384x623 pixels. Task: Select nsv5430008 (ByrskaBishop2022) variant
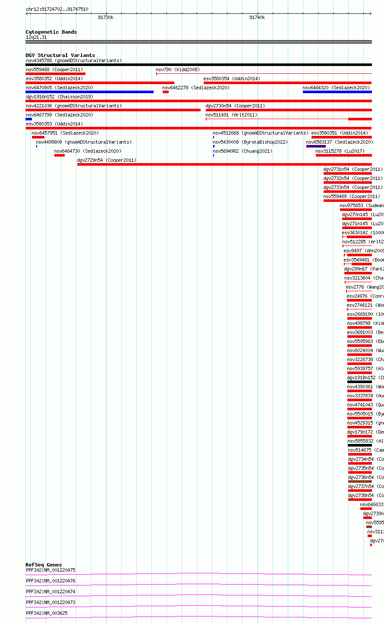pos(250,142)
